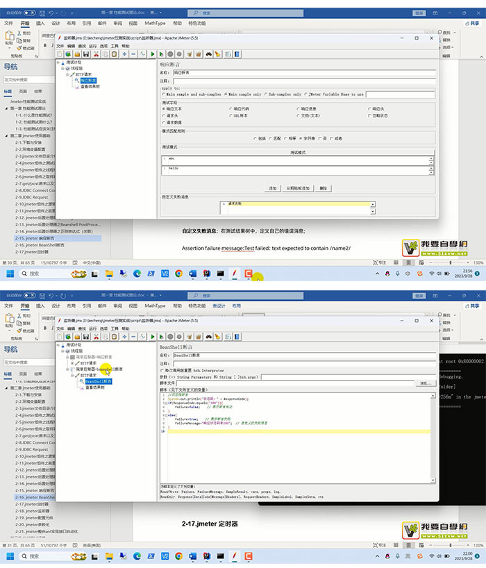Click 添加 button under test patterns
486x568 pixels.
click(x=273, y=188)
